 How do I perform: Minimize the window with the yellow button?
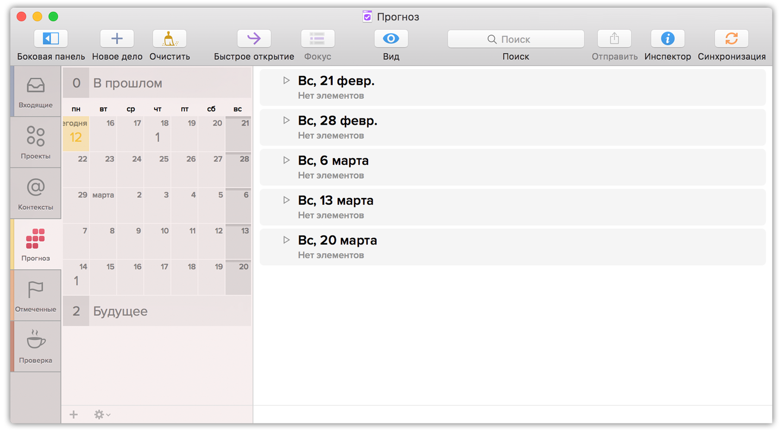pyautogui.click(x=37, y=17)
